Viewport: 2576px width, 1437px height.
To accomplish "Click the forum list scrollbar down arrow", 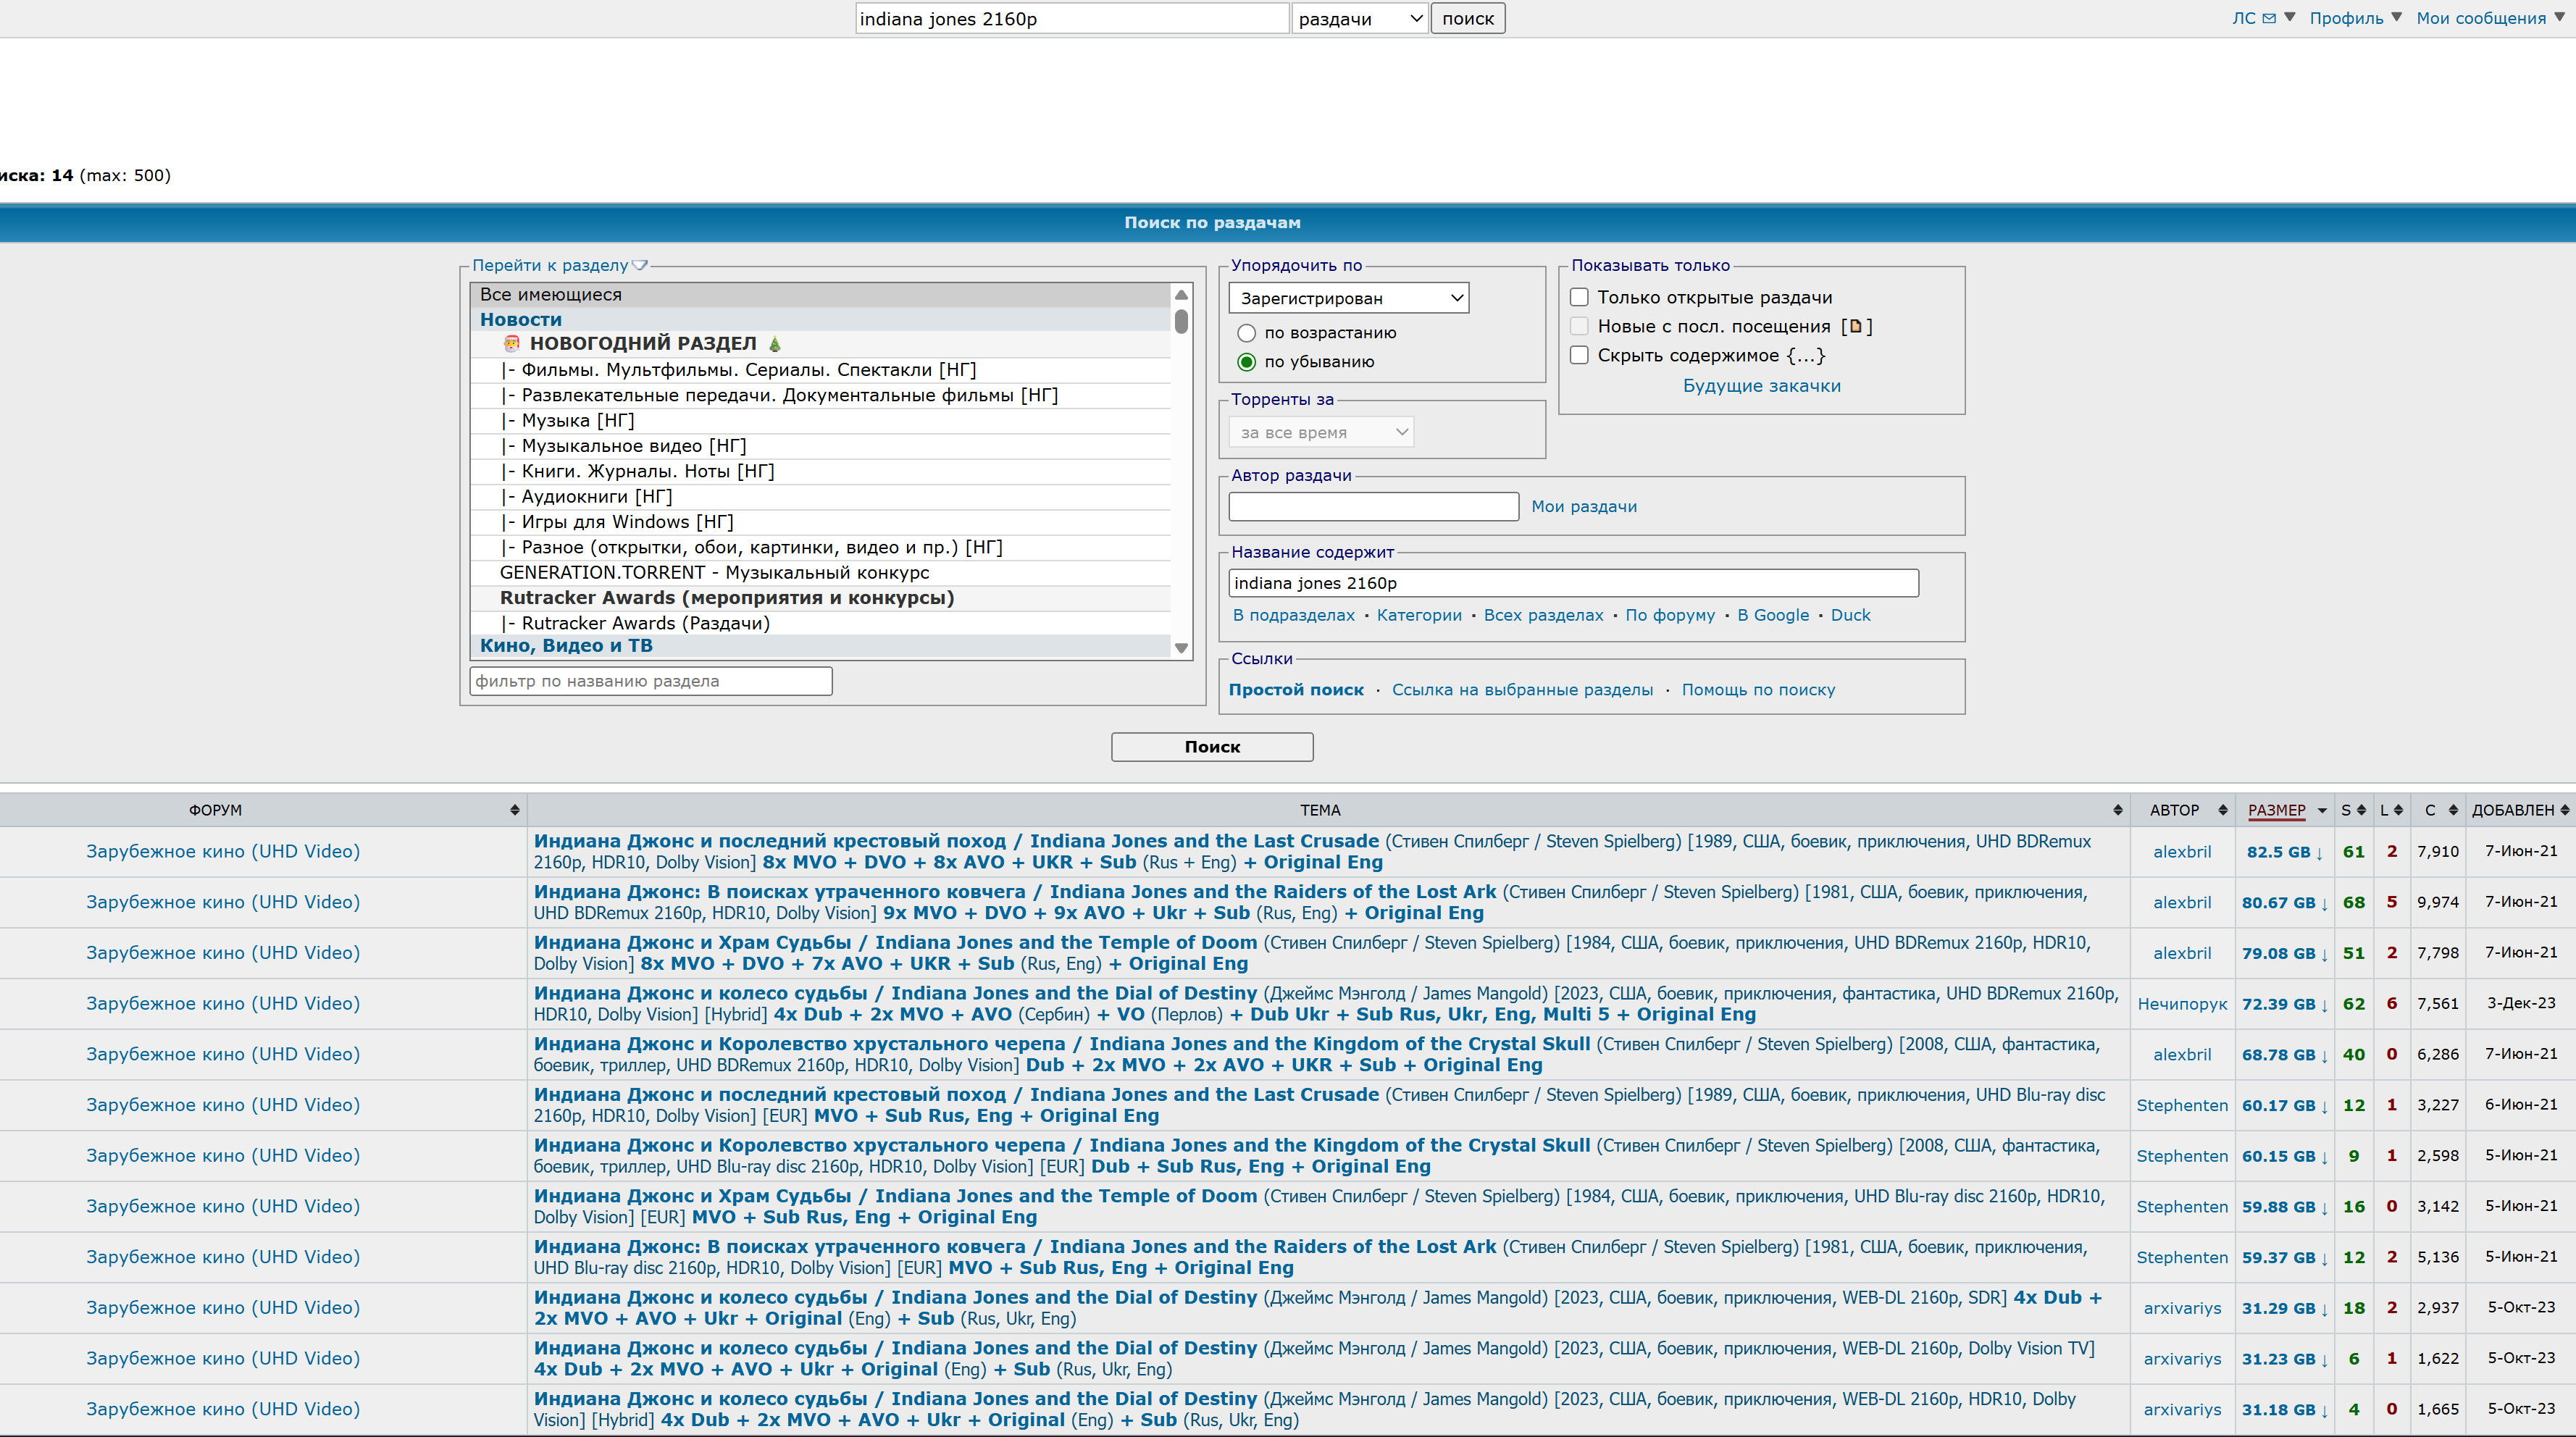I will [1181, 648].
